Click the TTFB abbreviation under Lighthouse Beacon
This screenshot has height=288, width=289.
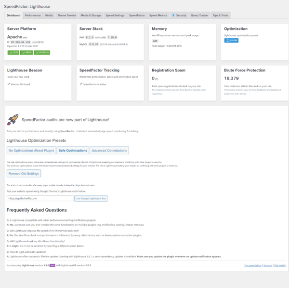[26, 77]
